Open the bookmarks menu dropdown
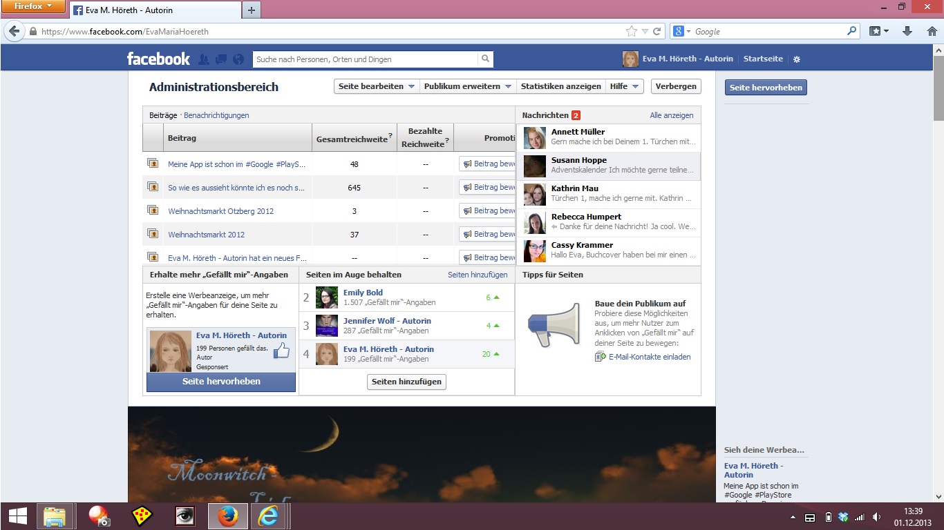The height and width of the screenshot is (530, 944). (879, 31)
